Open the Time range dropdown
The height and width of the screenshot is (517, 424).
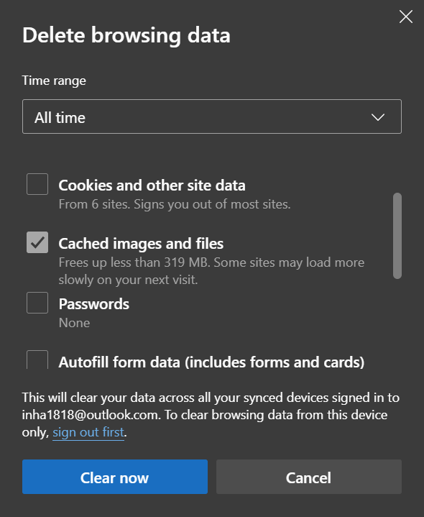[x=212, y=116]
